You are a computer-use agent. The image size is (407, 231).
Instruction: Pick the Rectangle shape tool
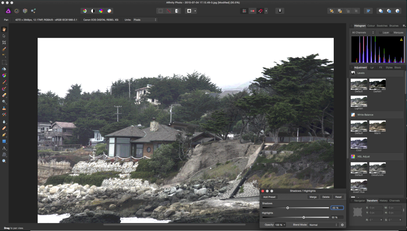tap(4, 141)
